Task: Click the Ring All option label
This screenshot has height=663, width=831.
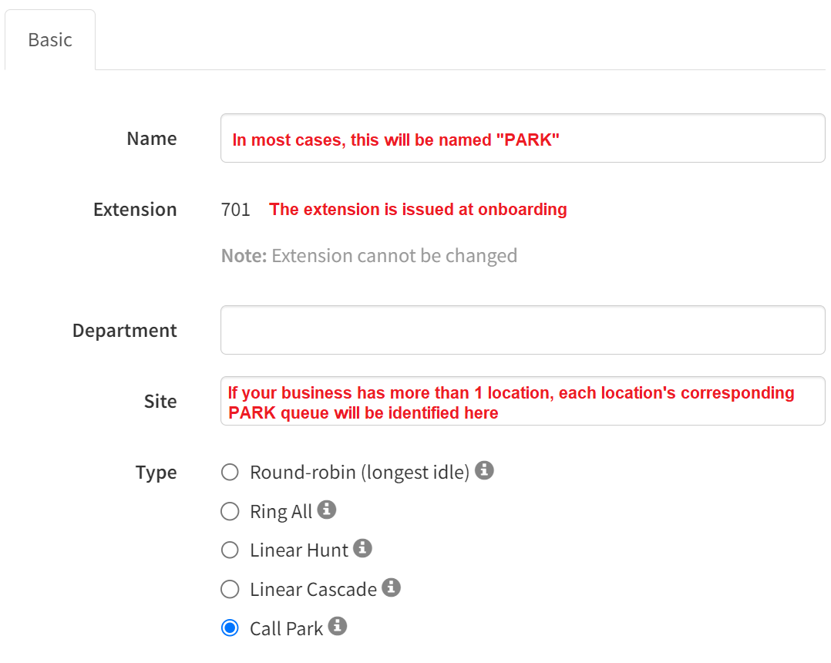Action: point(281,512)
